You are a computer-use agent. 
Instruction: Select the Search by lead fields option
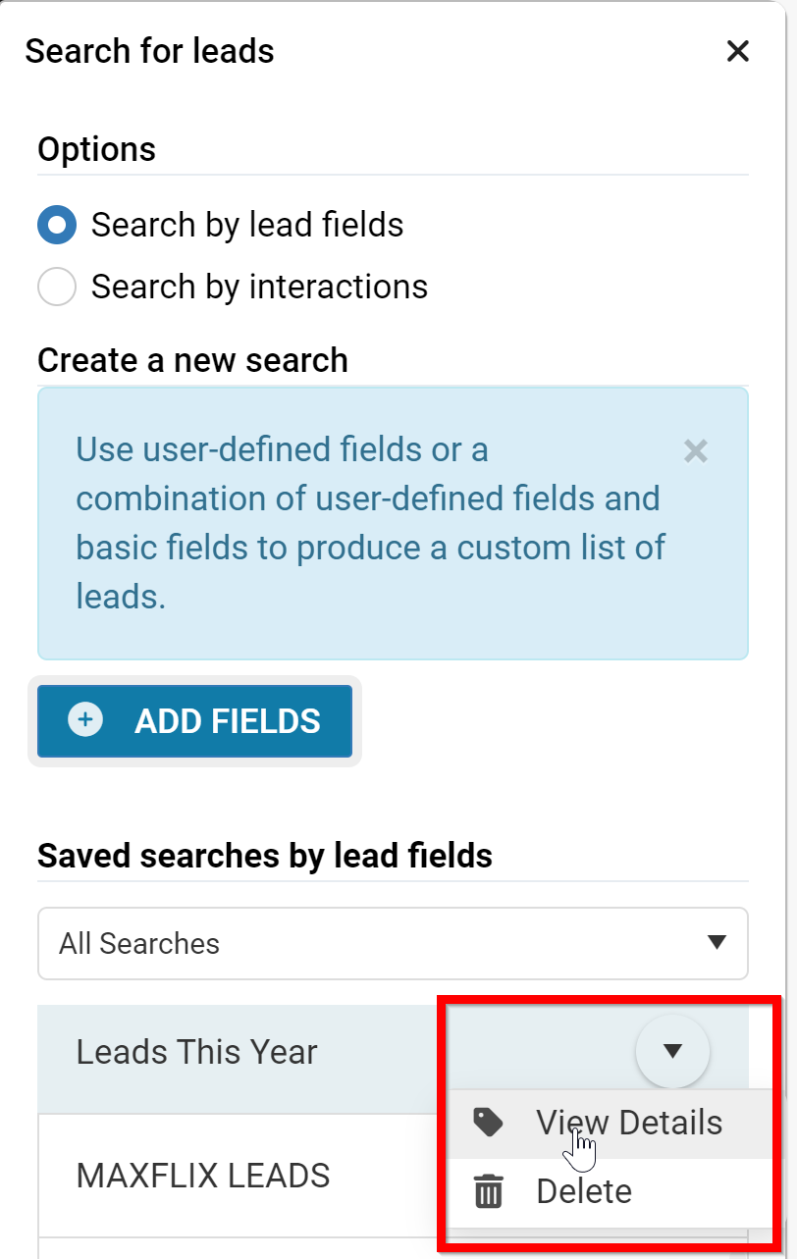pyautogui.click(x=57, y=225)
